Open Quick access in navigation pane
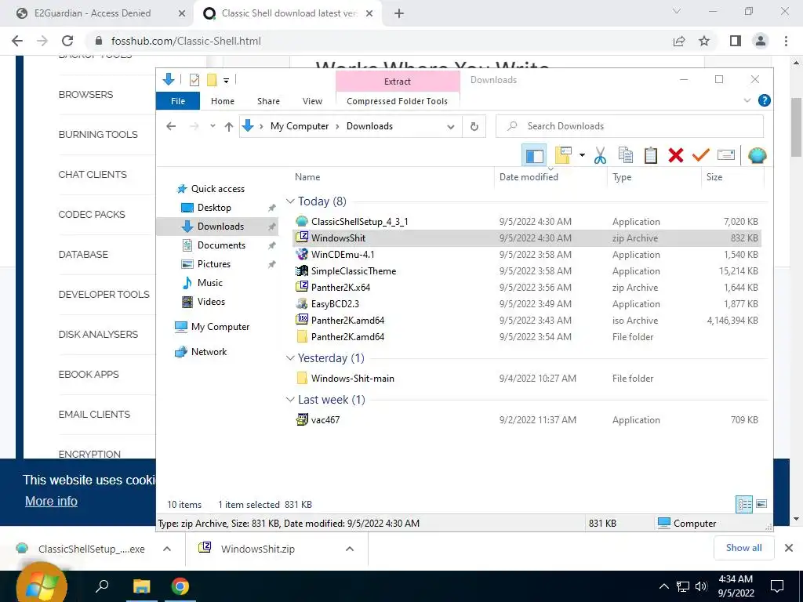The height and width of the screenshot is (602, 803). click(218, 189)
